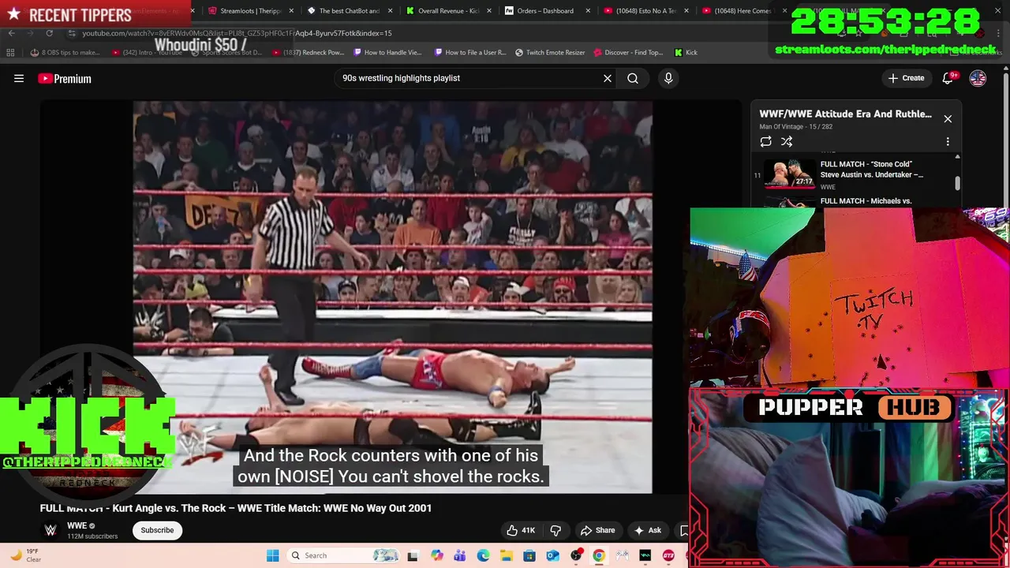
Task: Open '(1837) Redneck Pow...' bookmark
Action: [x=309, y=52]
